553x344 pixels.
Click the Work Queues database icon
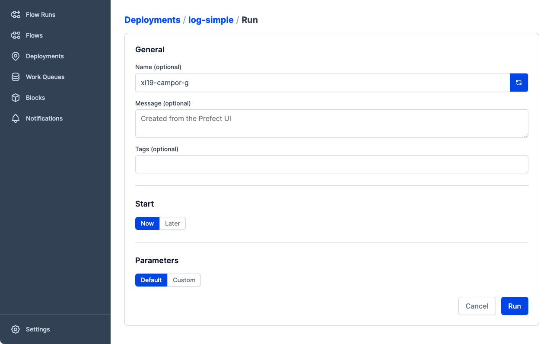pos(16,77)
